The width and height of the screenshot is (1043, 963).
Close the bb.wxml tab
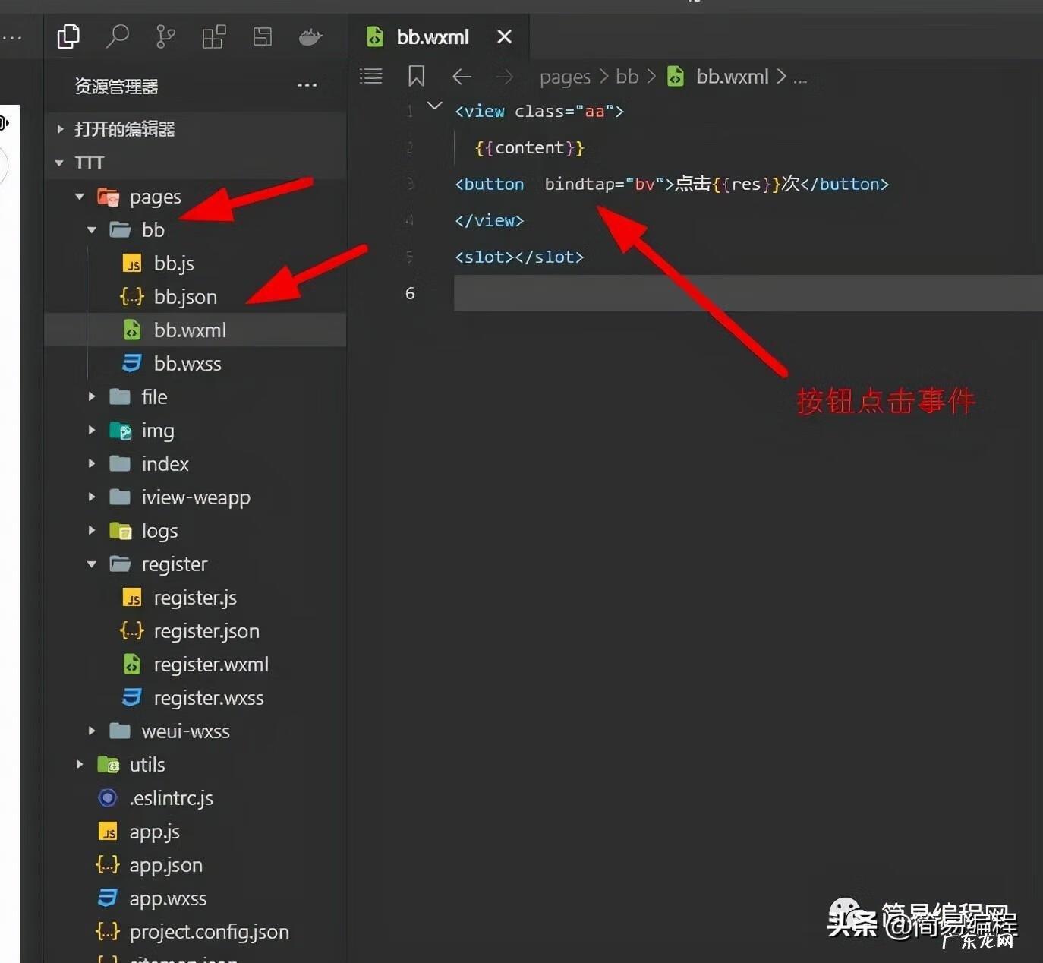point(504,36)
